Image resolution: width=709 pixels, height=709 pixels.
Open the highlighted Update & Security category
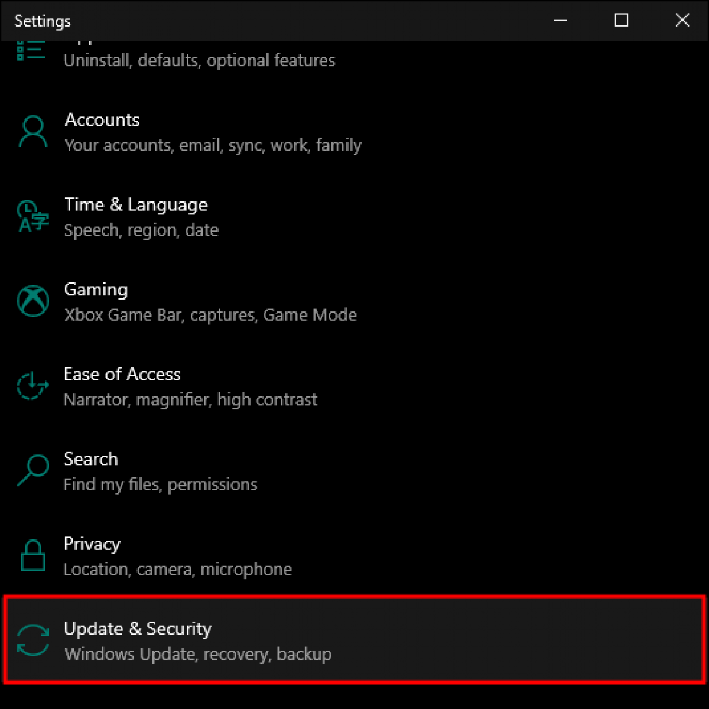137,629
